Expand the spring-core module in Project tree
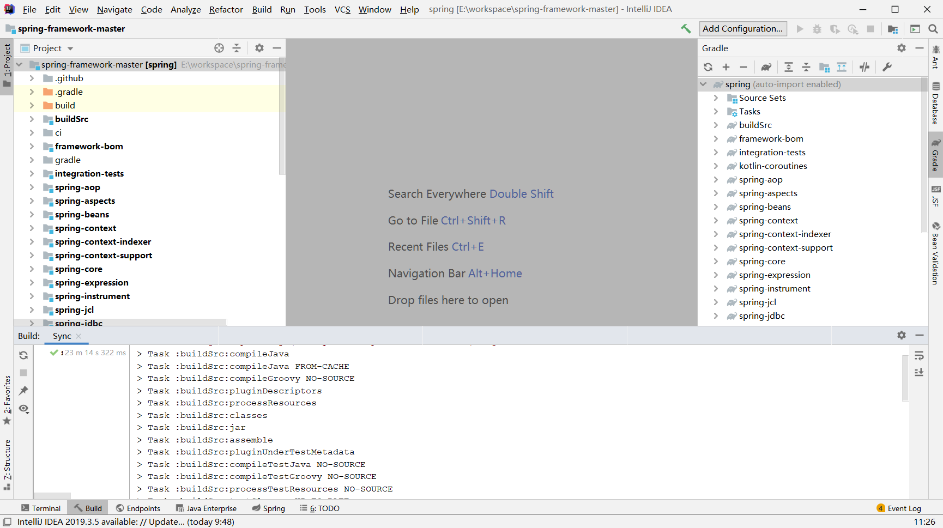943x528 pixels. (x=32, y=269)
